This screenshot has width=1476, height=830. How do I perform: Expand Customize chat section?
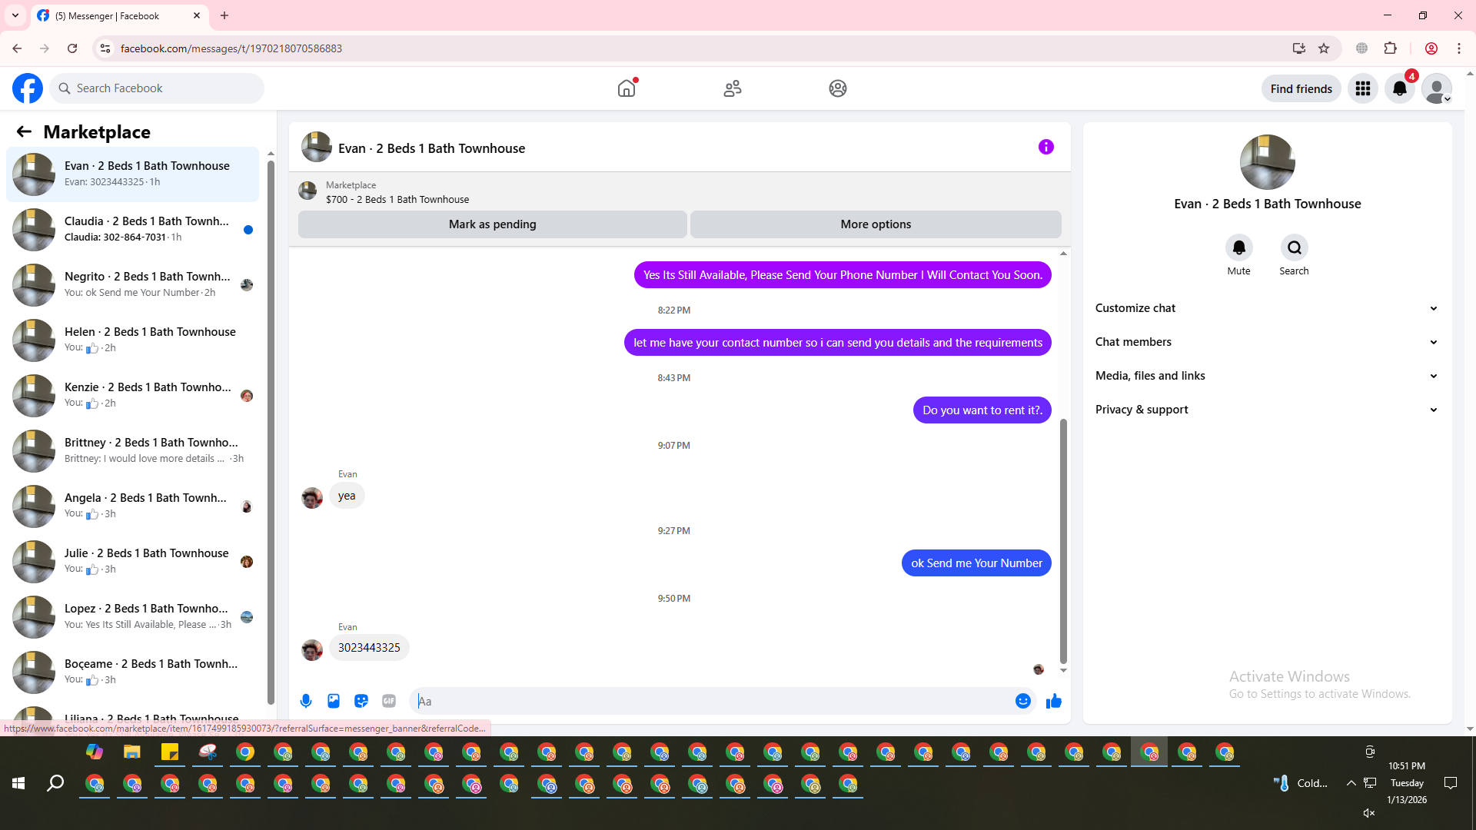pyautogui.click(x=1266, y=308)
